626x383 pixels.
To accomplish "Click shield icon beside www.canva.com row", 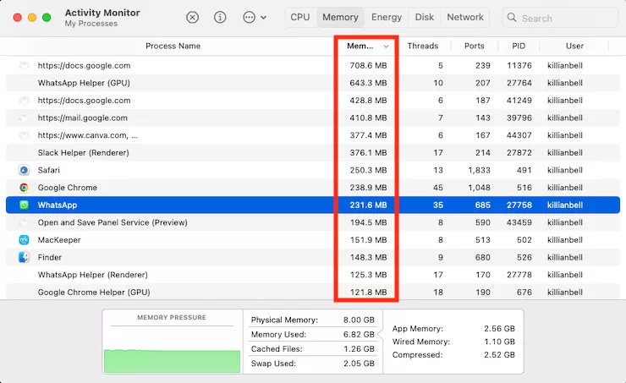I will 24,135.
